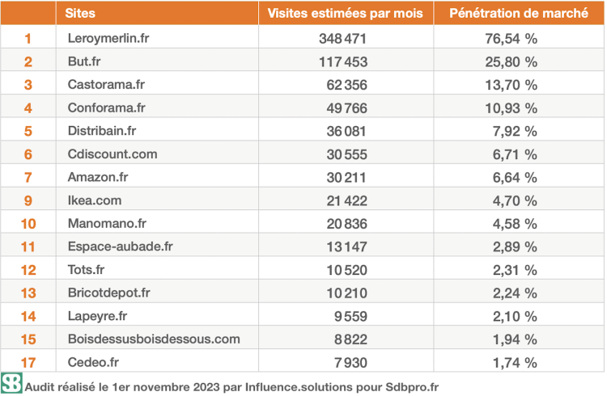The height and width of the screenshot is (396, 607).
Task: Select Amazon.fr in the table
Action: click(100, 177)
